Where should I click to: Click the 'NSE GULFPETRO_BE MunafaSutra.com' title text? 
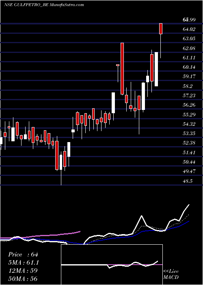[x=44, y=5]
